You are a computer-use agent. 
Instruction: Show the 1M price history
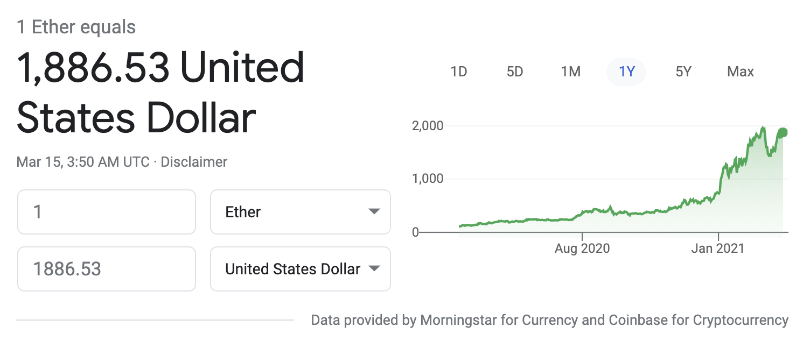570,72
